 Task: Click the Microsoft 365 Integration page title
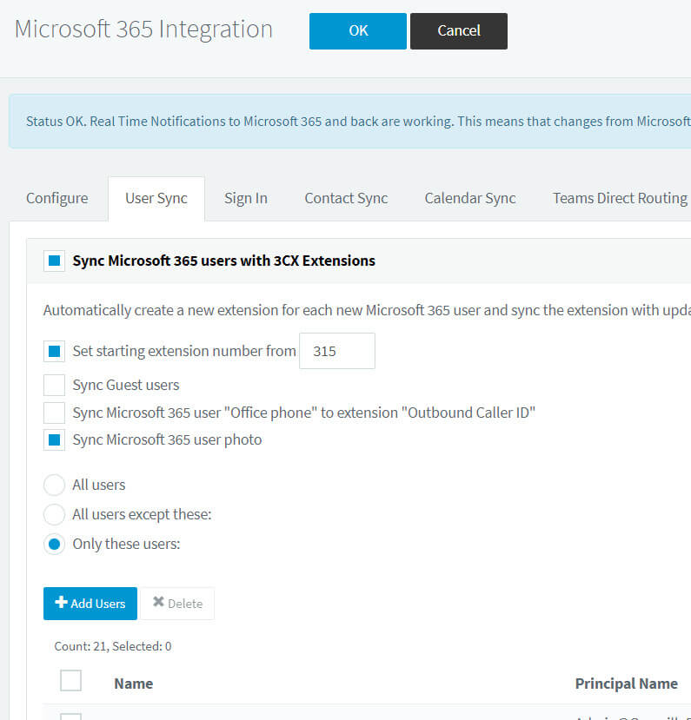pyautogui.click(x=143, y=30)
